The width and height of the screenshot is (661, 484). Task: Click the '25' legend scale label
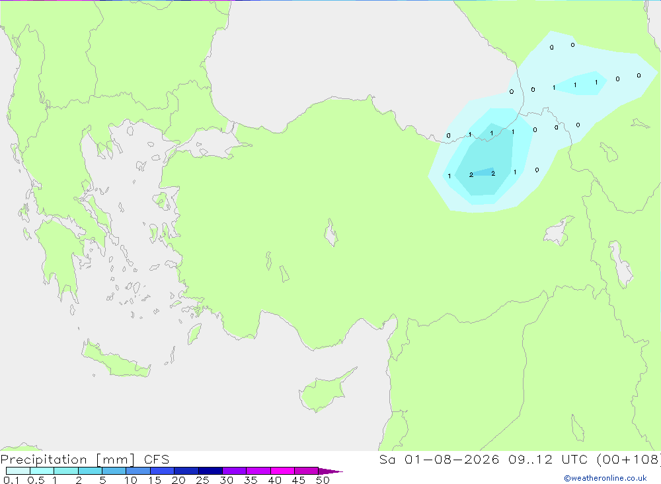pos(203,480)
